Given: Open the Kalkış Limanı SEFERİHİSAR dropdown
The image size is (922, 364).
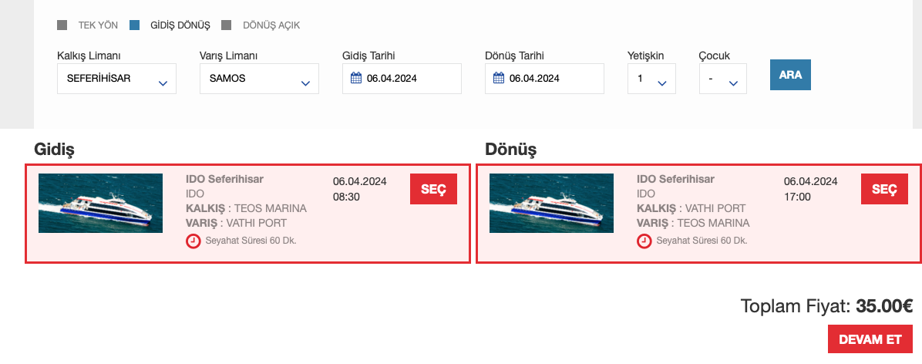Looking at the screenshot, I should click(x=116, y=79).
